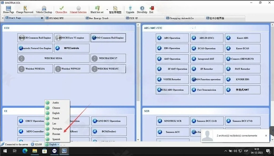The width and height of the screenshot is (274, 156).
Task: Select Lao from language list
Action: 57,124
